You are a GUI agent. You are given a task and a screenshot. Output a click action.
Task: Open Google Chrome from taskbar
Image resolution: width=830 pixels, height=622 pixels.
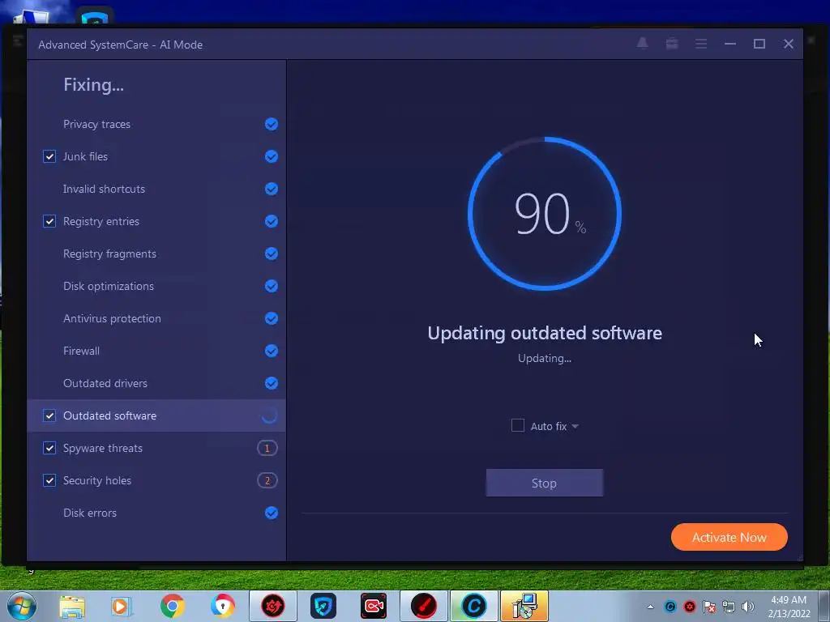173,606
